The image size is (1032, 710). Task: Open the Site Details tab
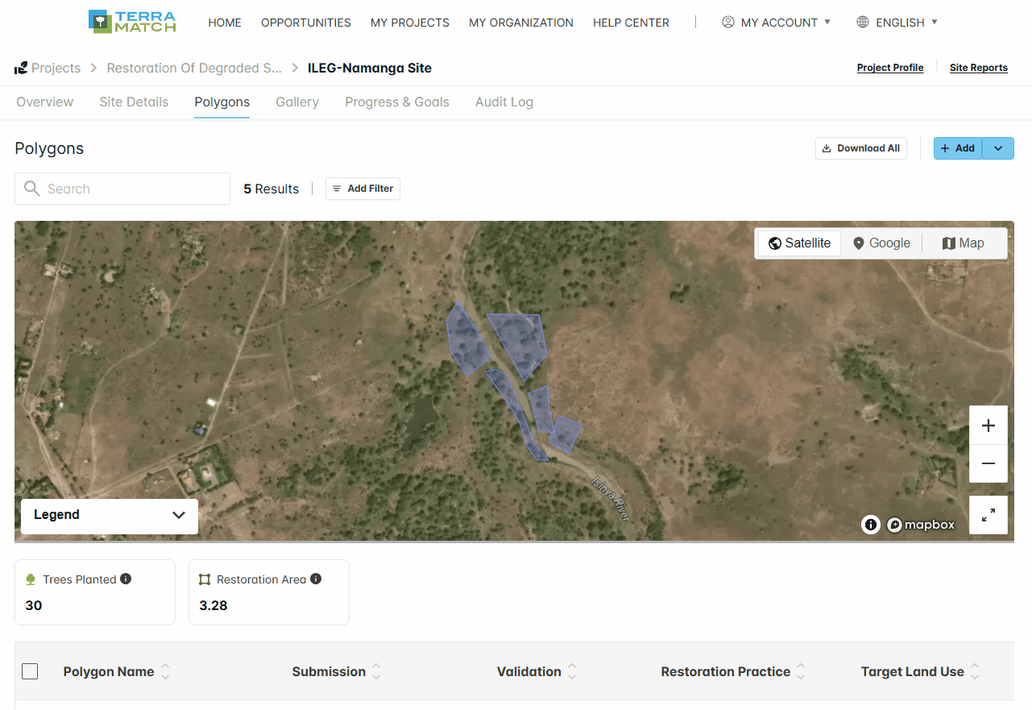click(x=134, y=102)
